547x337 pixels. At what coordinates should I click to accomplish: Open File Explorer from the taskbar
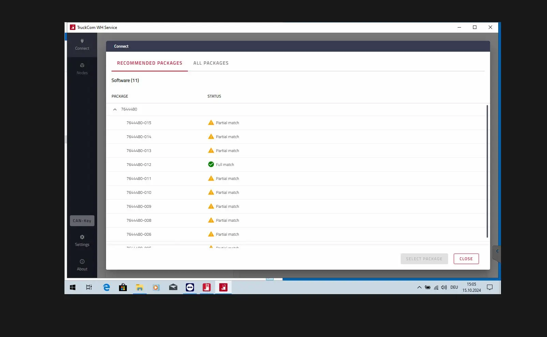tap(139, 287)
